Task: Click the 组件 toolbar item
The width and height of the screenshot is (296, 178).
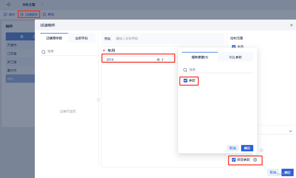Action: [9, 14]
